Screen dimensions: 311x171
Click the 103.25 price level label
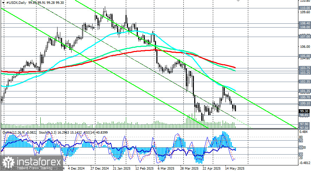click(x=305, y=73)
